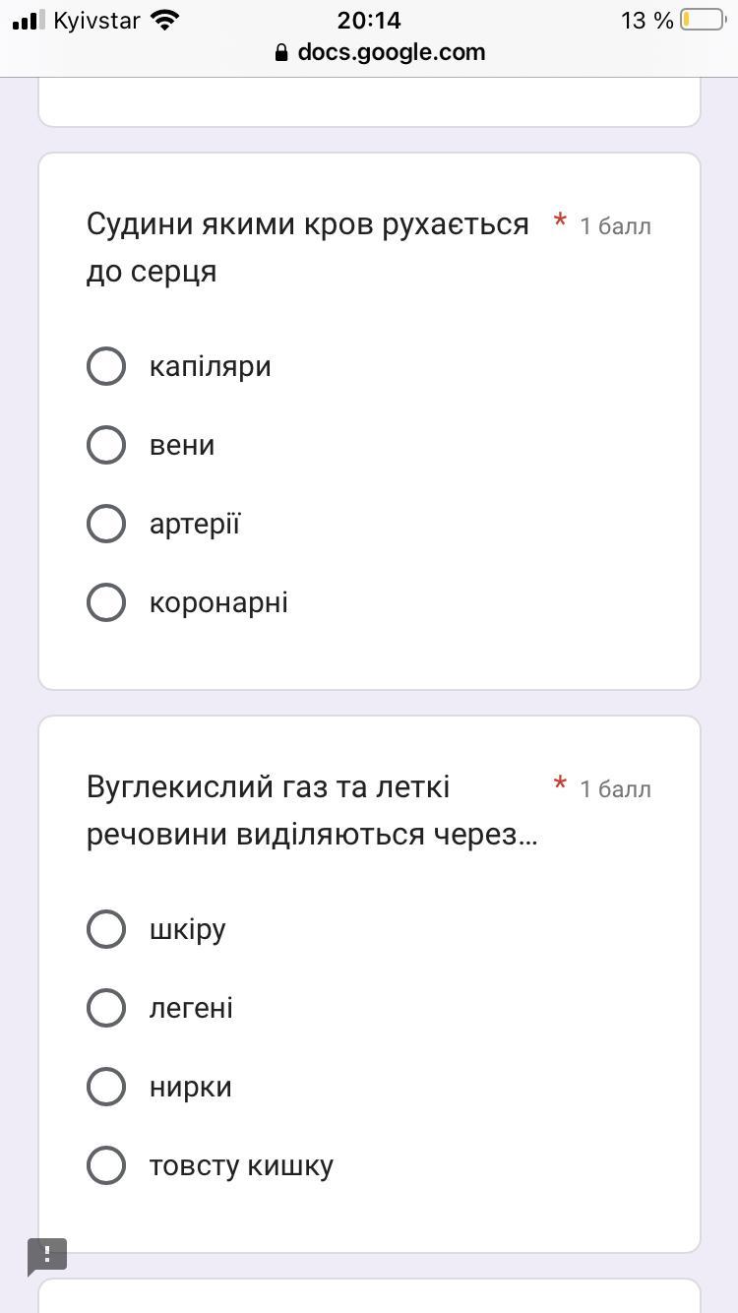Tap the docs.google.com address bar
The image size is (738, 1313).
click(x=391, y=52)
